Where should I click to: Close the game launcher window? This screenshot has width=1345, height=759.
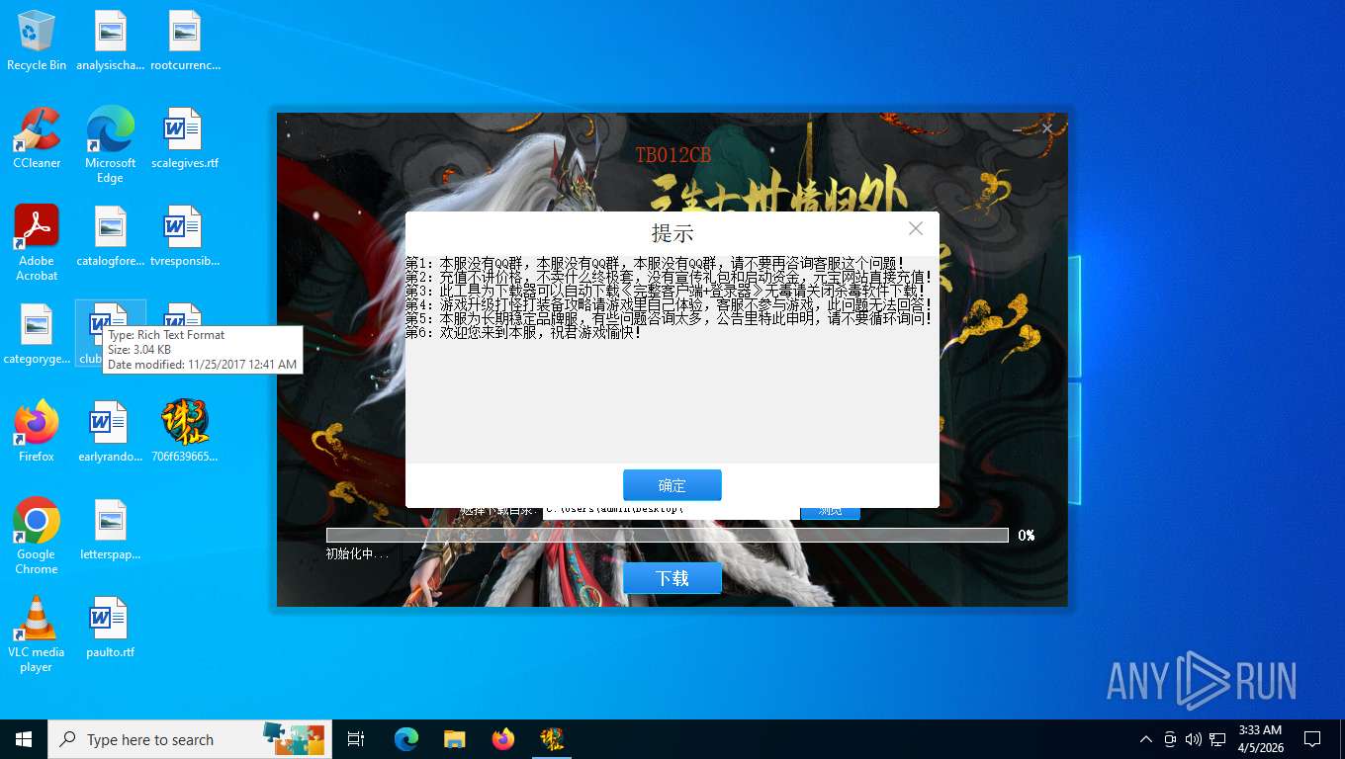pos(1047,128)
